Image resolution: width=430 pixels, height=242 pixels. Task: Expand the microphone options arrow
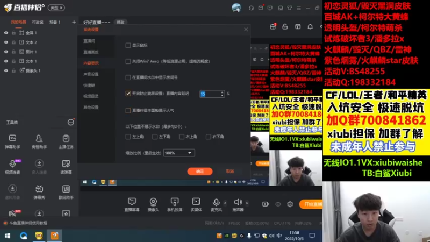pos(225,203)
